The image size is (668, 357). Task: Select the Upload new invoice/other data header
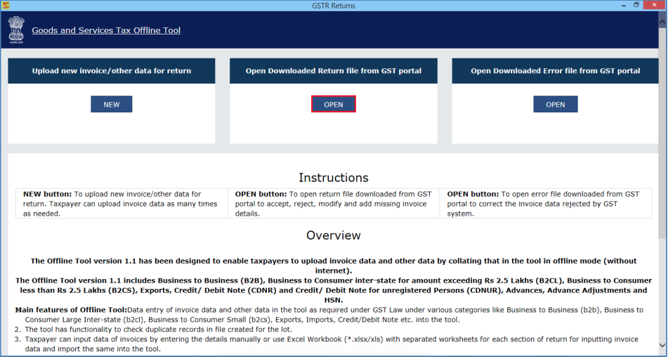click(x=112, y=71)
